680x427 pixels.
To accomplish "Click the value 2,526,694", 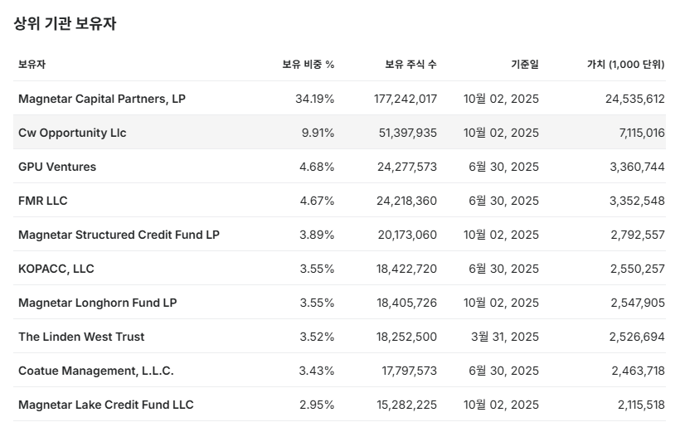I will 637,337.
